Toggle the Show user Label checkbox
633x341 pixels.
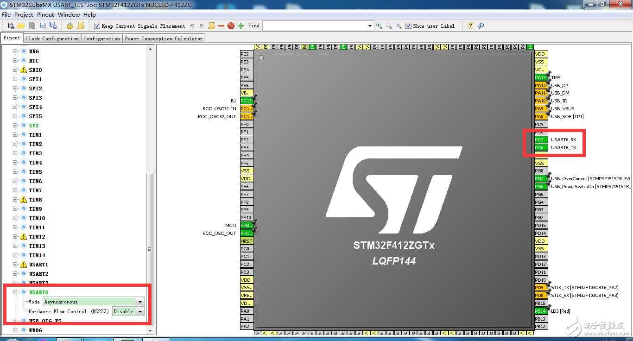[408, 26]
